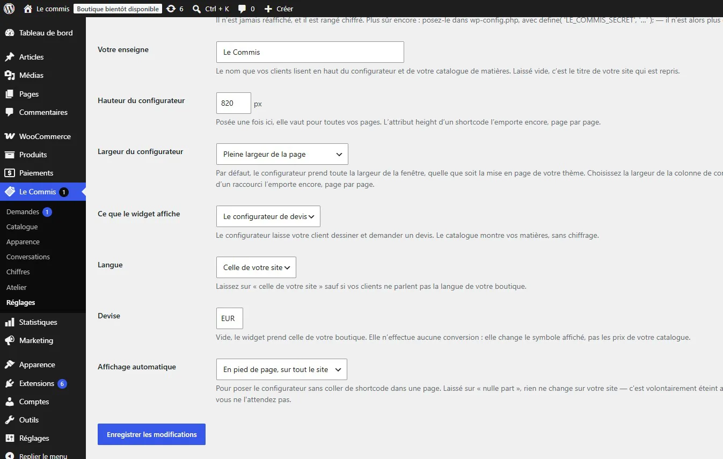Open the Ce que le widget affiche dropdown

(268, 216)
